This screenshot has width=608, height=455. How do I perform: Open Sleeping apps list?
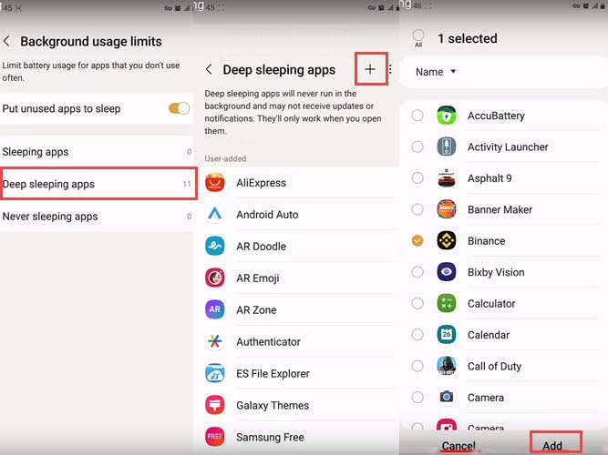97,152
